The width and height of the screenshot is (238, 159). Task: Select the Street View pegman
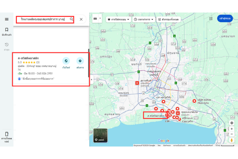tap(232, 140)
